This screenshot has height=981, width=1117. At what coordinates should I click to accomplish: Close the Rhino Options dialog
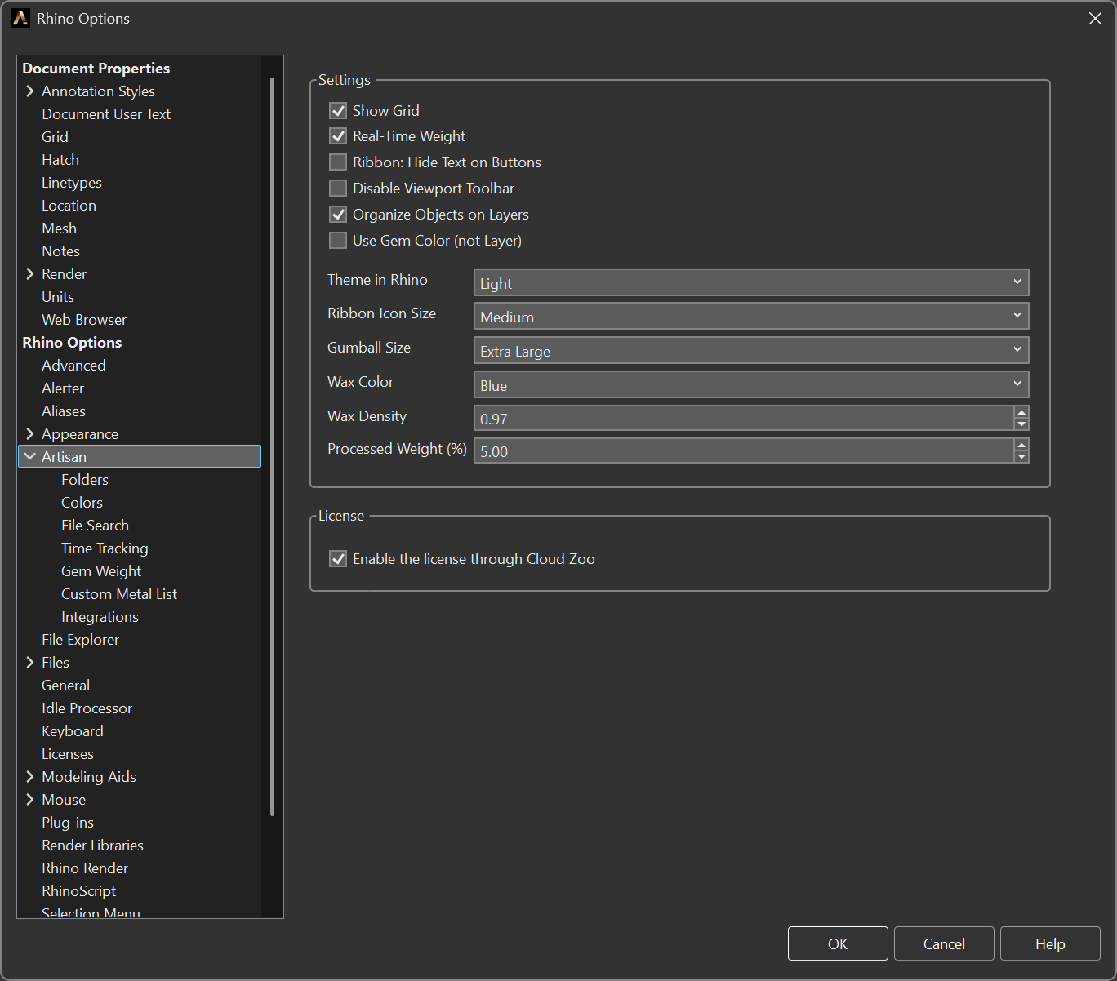pyautogui.click(x=1095, y=18)
